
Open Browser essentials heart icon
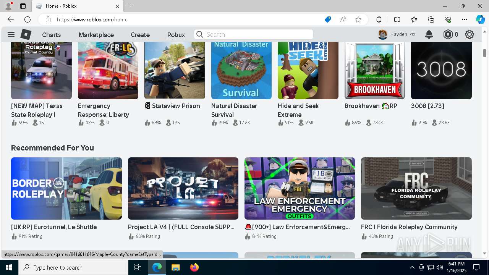pyautogui.click(x=448, y=19)
